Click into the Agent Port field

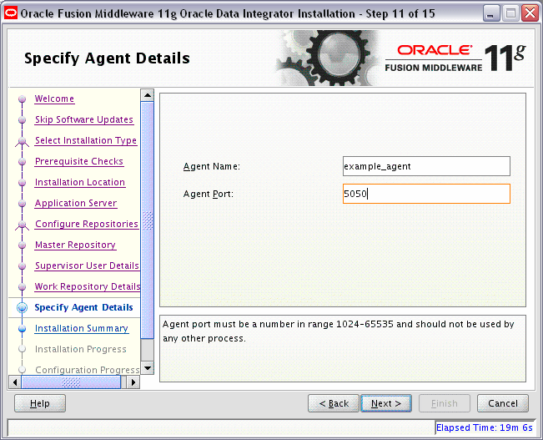pos(426,194)
